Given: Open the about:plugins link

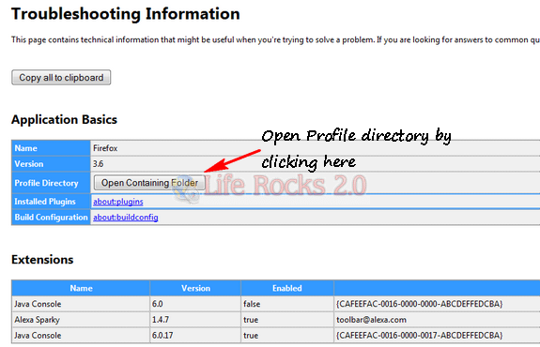Looking at the screenshot, I should (117, 202).
